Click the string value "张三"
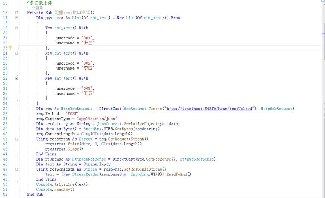This screenshot has width=325, height=198. click(x=88, y=43)
